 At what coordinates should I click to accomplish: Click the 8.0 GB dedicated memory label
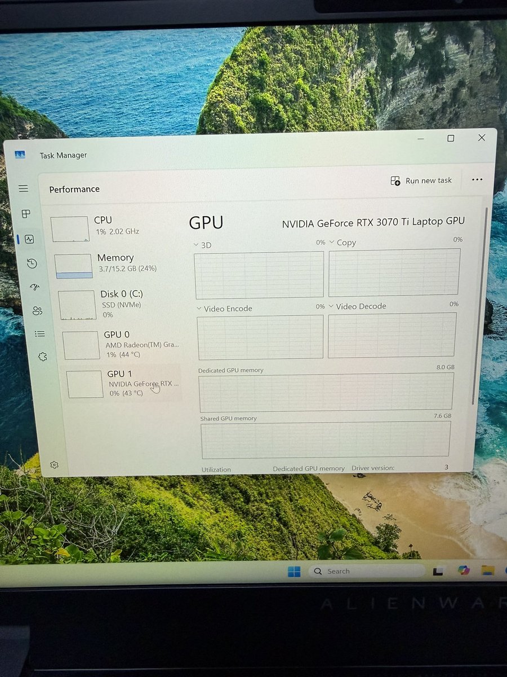445,367
